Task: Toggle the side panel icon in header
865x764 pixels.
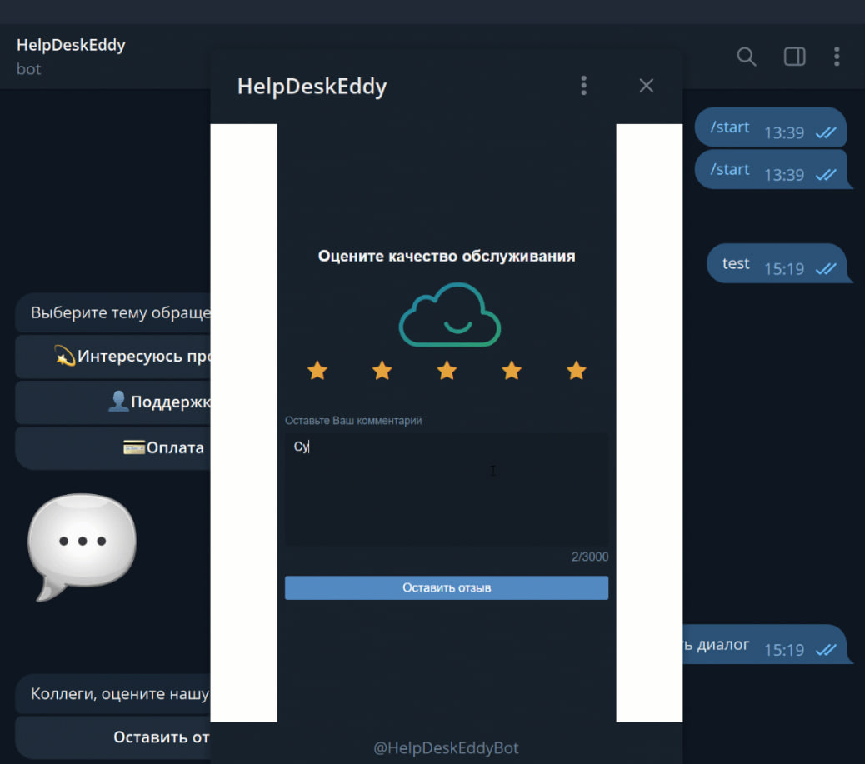Action: (x=794, y=57)
